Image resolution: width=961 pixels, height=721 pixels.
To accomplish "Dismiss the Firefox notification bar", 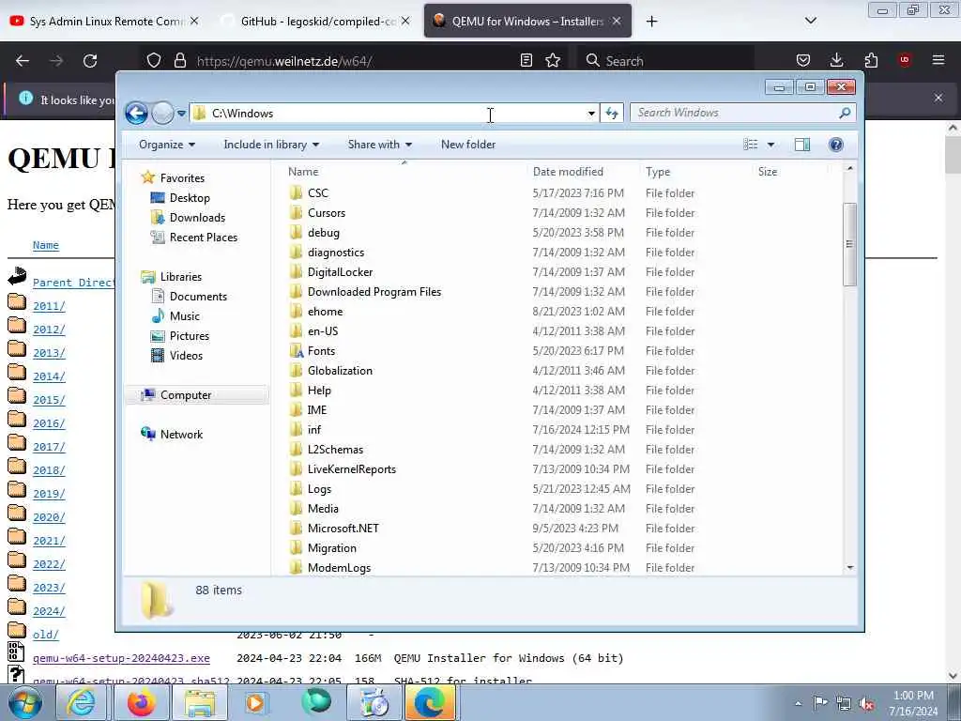I will pyautogui.click(x=938, y=98).
